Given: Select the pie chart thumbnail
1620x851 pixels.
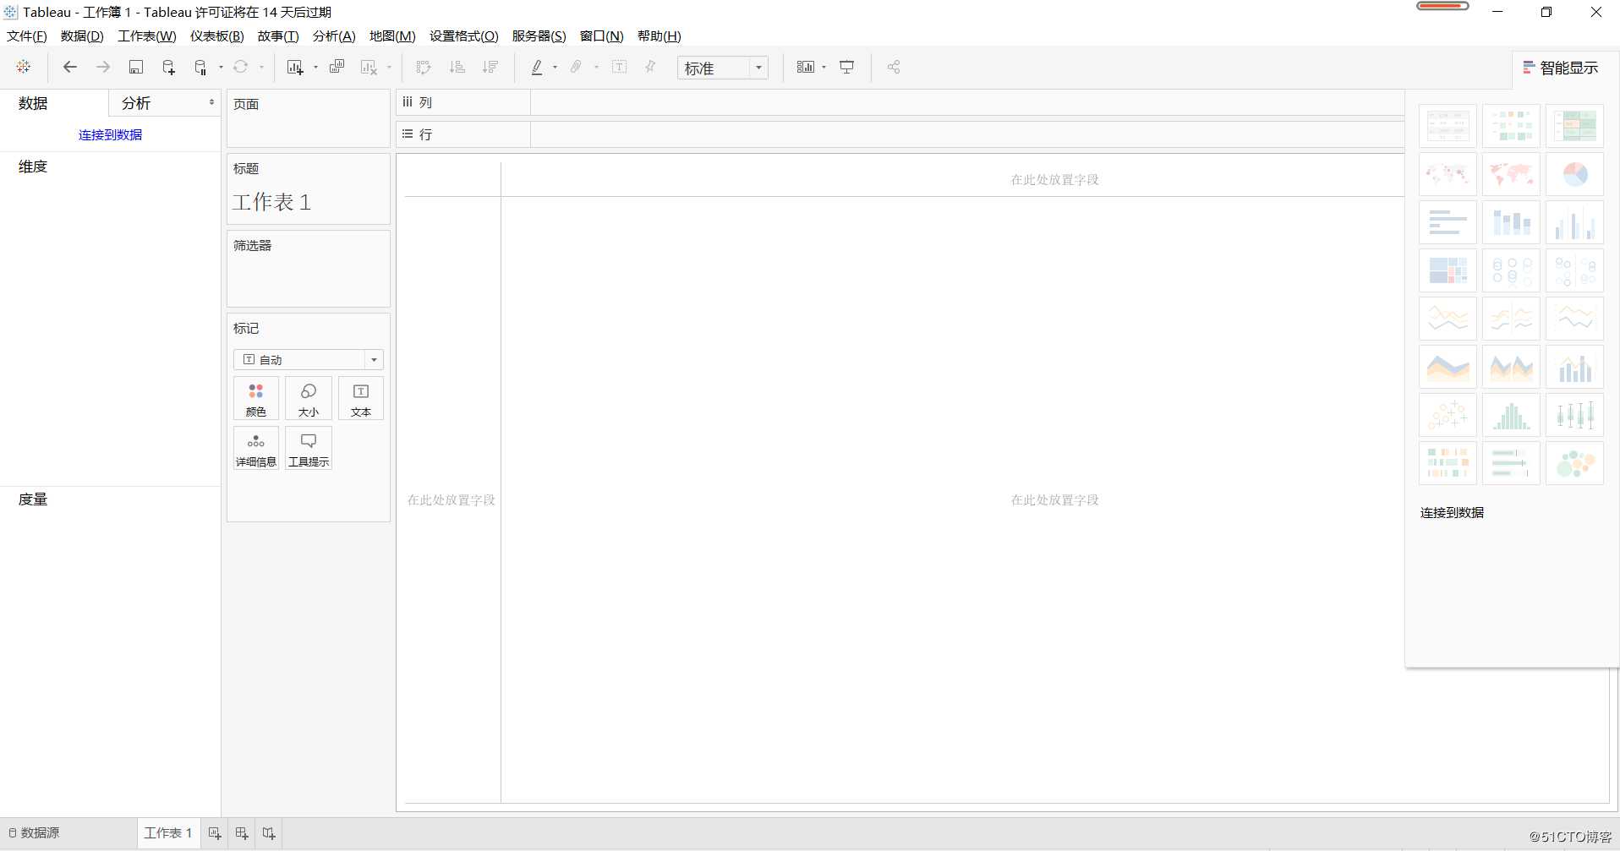Looking at the screenshot, I should 1574,174.
